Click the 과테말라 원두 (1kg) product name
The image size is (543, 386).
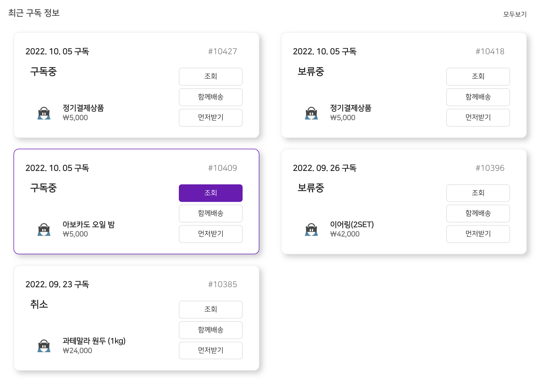tap(94, 341)
